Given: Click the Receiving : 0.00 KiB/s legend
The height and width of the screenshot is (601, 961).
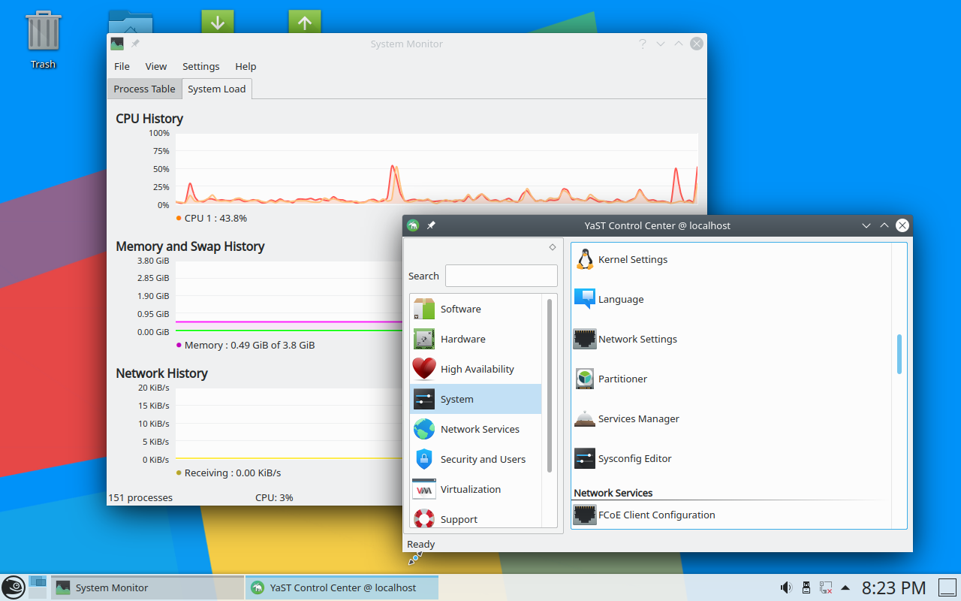Looking at the screenshot, I should click(x=228, y=473).
